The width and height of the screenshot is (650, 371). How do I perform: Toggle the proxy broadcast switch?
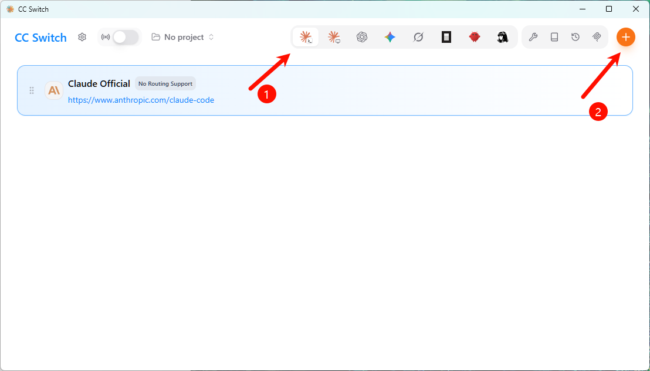[x=125, y=38]
